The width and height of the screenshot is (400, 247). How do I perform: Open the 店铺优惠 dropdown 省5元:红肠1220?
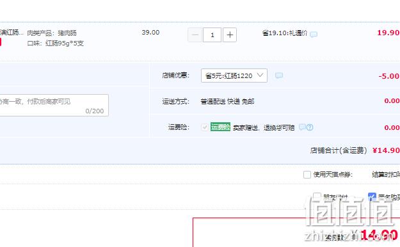point(234,76)
